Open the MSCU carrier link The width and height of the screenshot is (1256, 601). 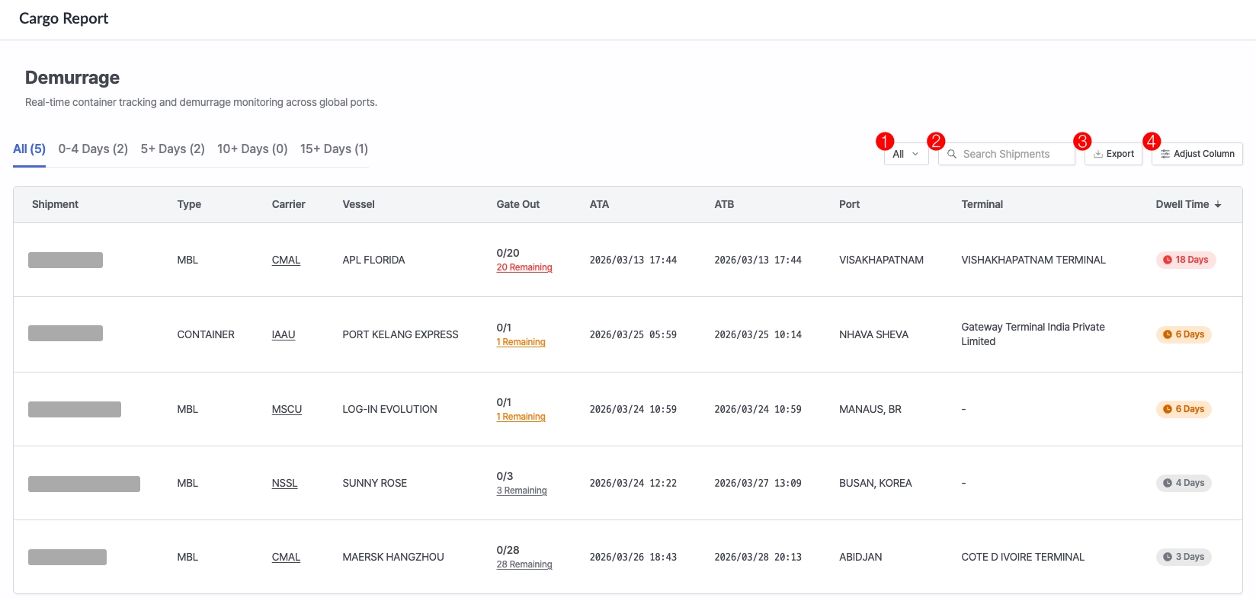pos(287,409)
